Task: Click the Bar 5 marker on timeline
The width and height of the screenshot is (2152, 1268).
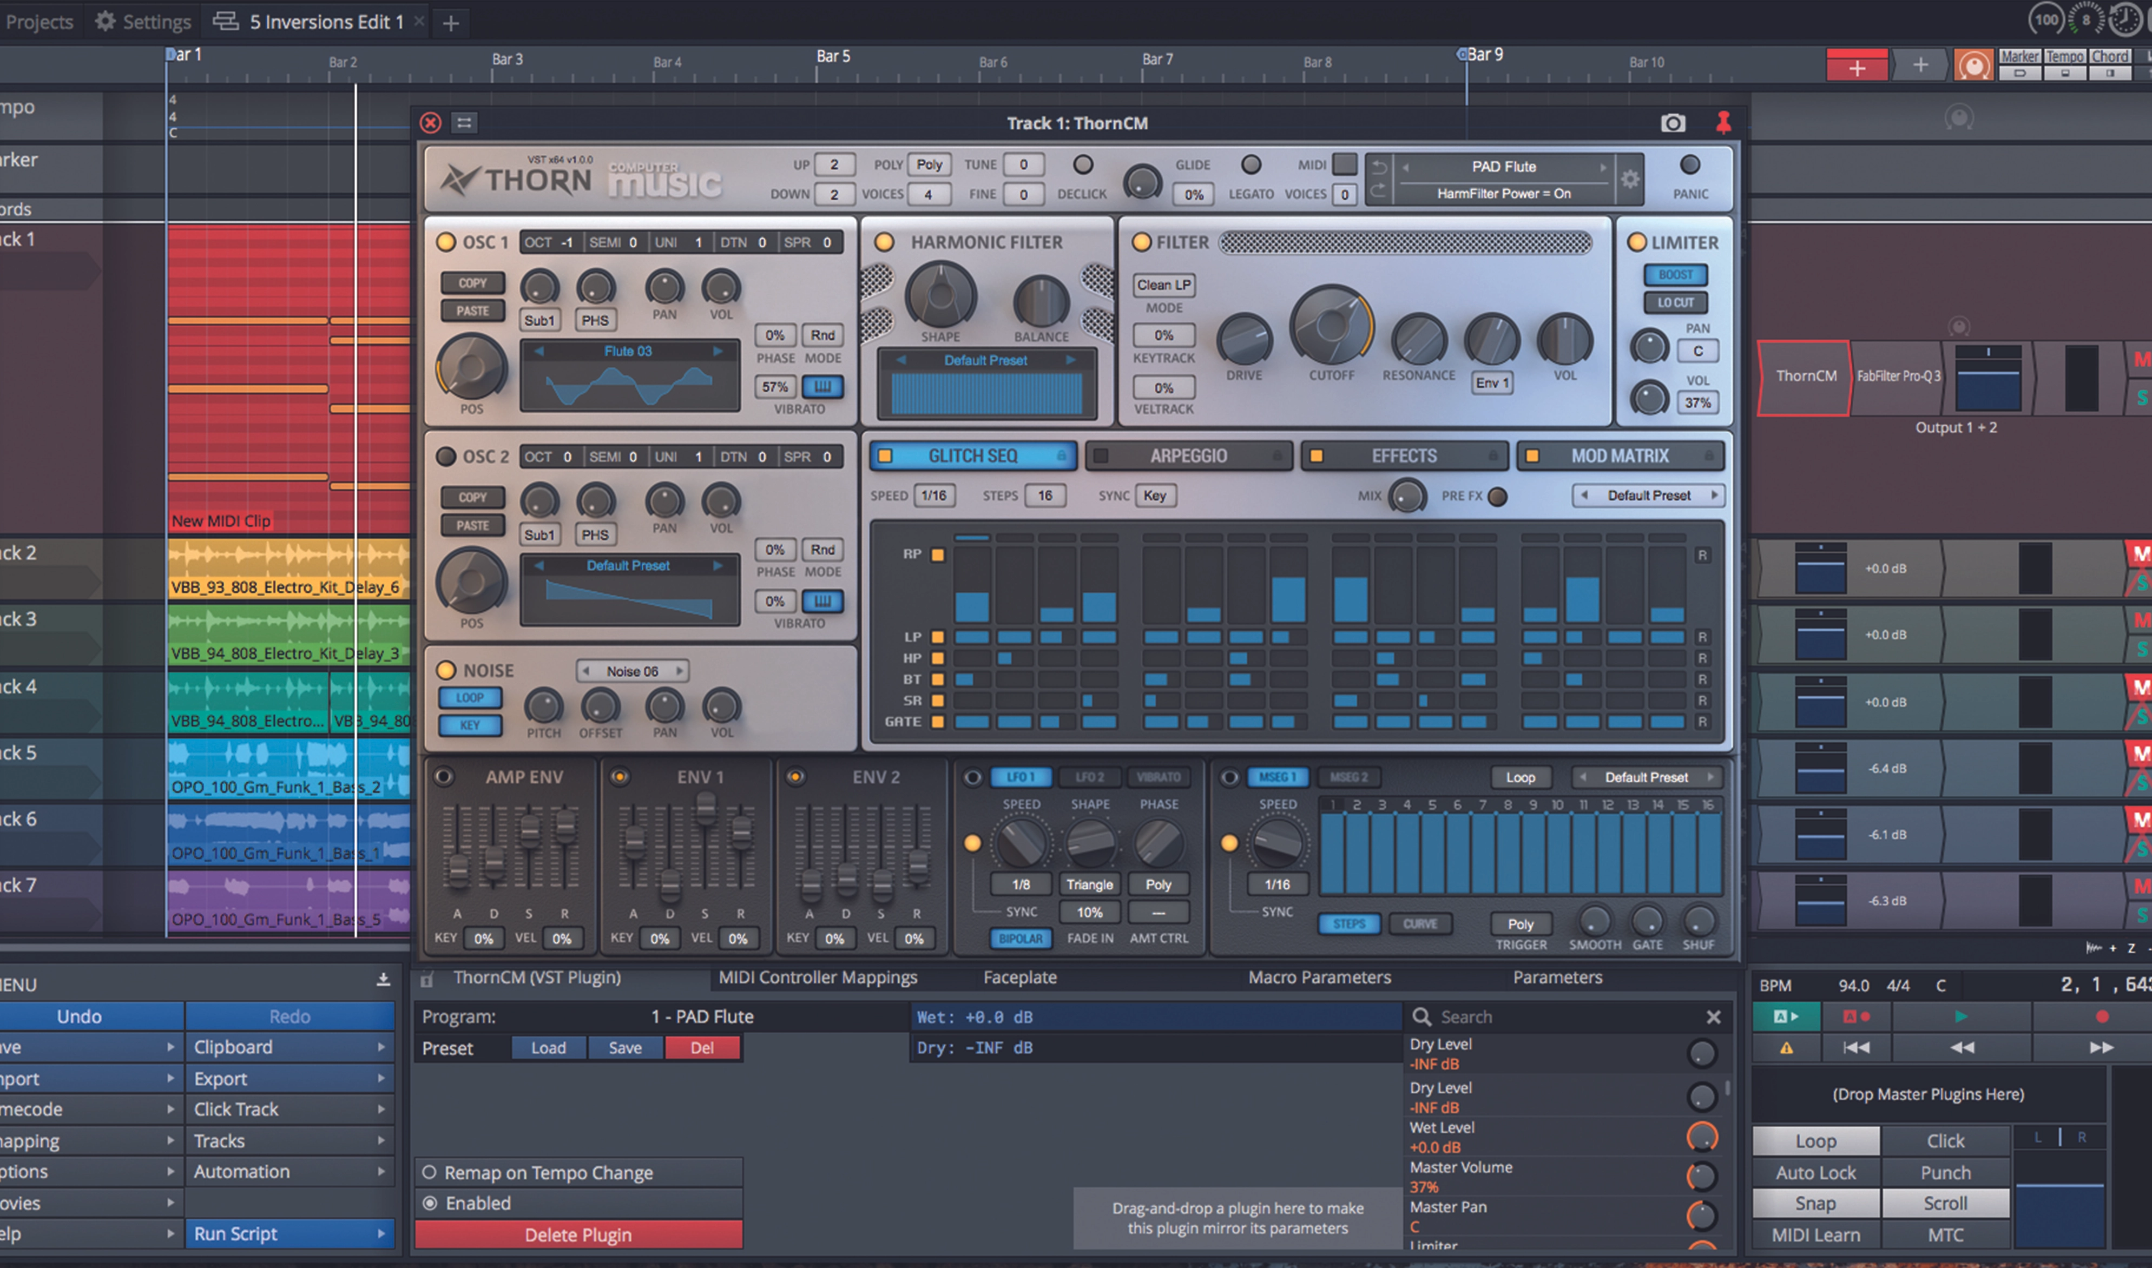Action: [x=832, y=56]
